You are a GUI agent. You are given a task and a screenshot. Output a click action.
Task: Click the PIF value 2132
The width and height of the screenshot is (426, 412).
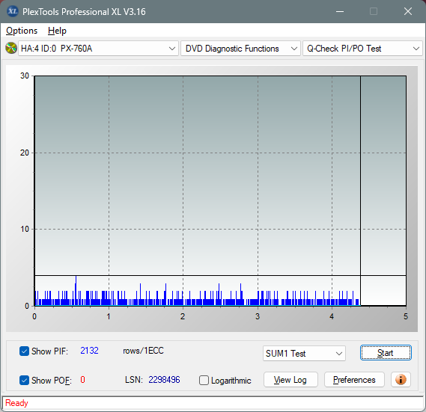89,351
